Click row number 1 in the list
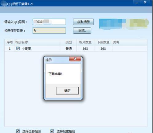 10,48
